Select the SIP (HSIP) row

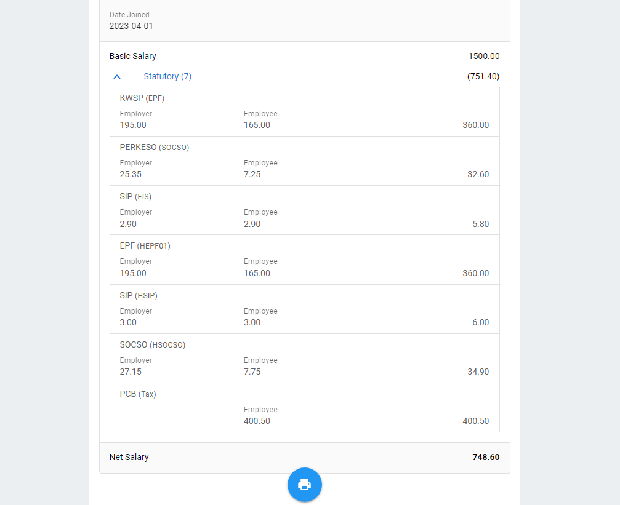pos(305,309)
